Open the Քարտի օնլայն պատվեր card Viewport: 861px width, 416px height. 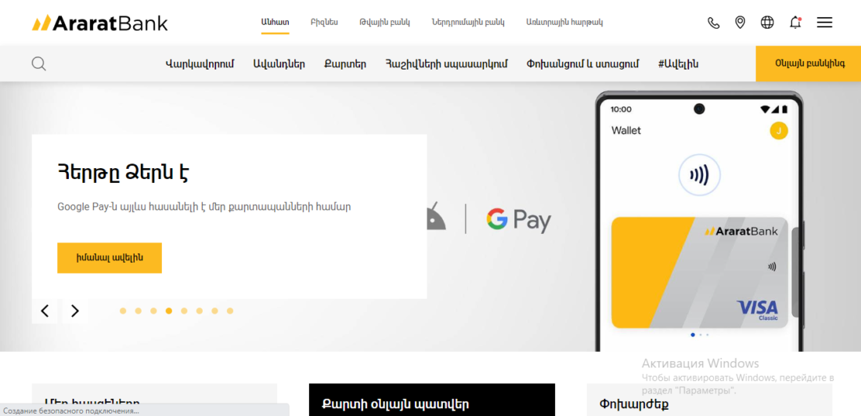pos(431,400)
